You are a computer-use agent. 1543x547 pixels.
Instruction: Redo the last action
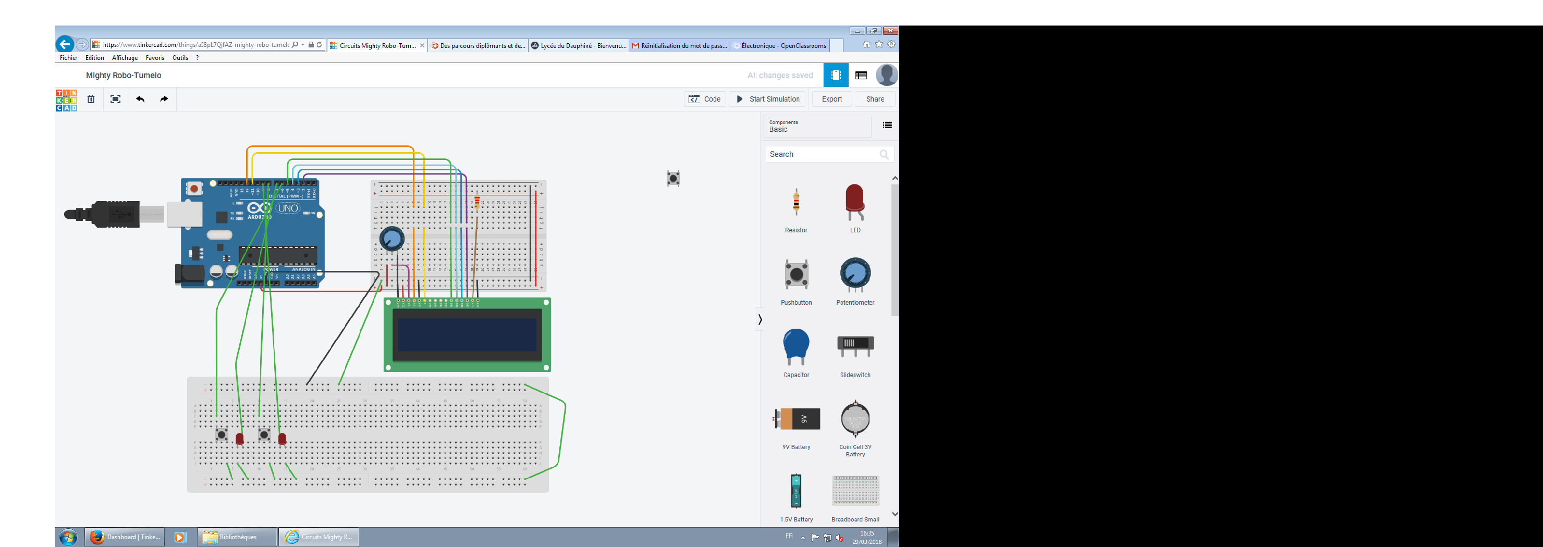point(164,99)
